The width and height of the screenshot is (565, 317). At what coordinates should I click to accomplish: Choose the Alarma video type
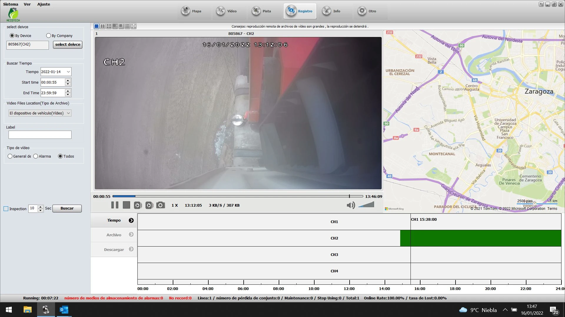tap(36, 156)
